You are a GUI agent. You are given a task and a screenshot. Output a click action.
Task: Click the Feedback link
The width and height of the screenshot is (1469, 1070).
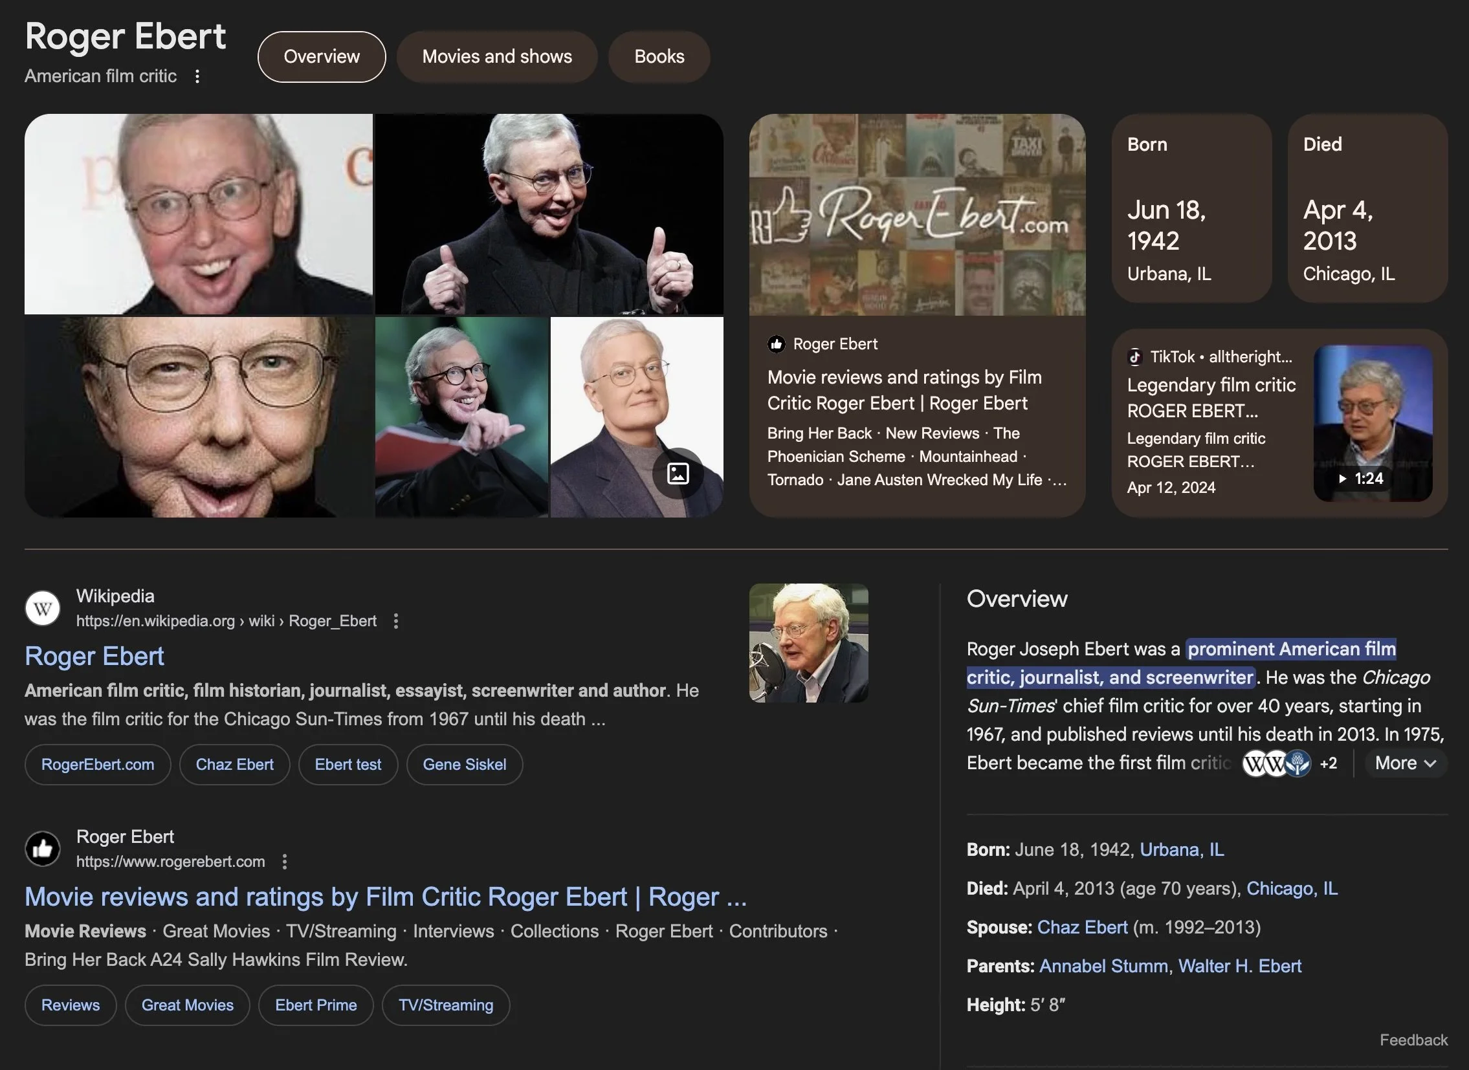click(x=1413, y=1040)
